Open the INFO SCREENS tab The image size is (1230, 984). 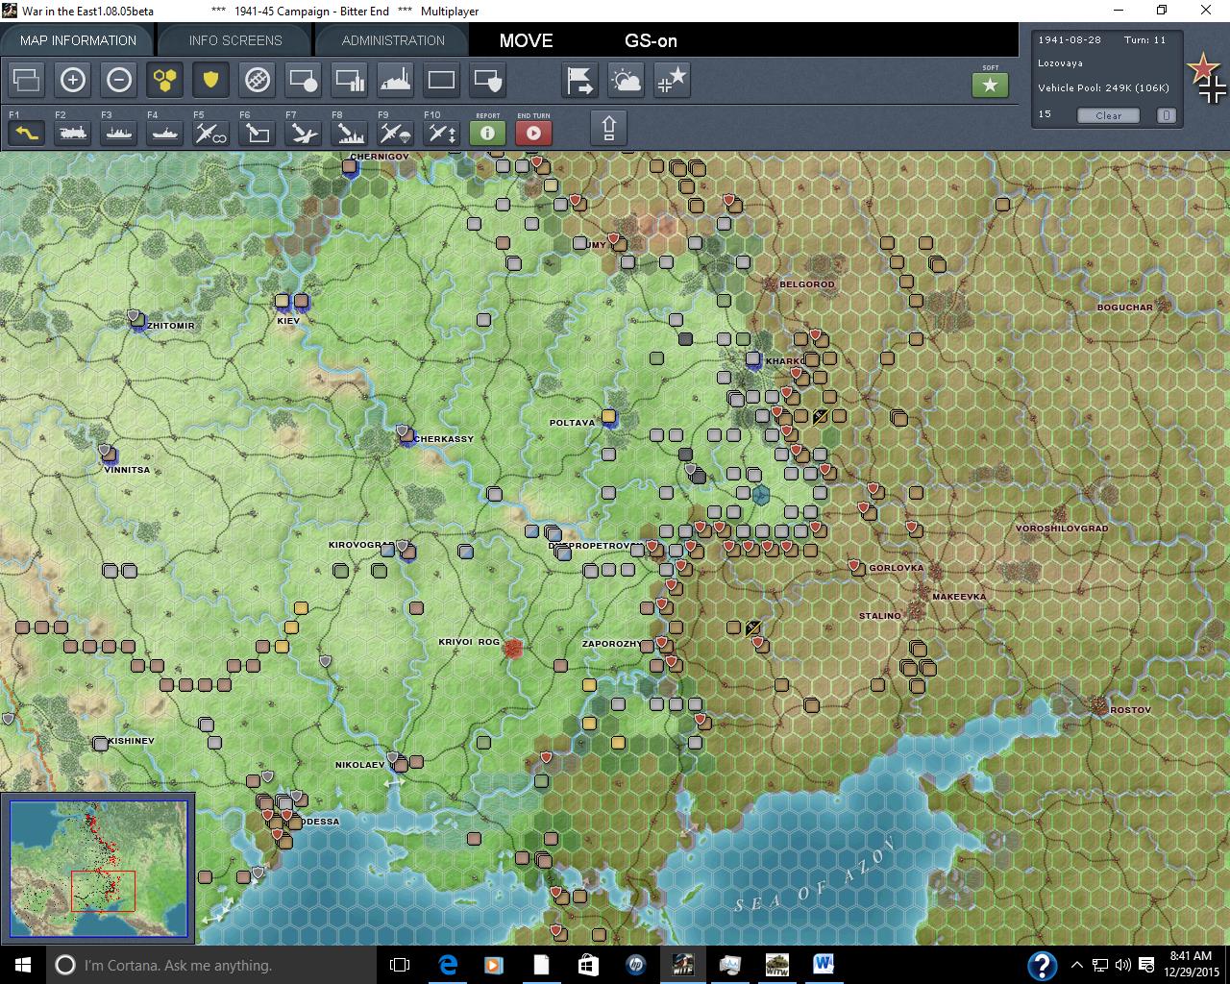tap(235, 40)
